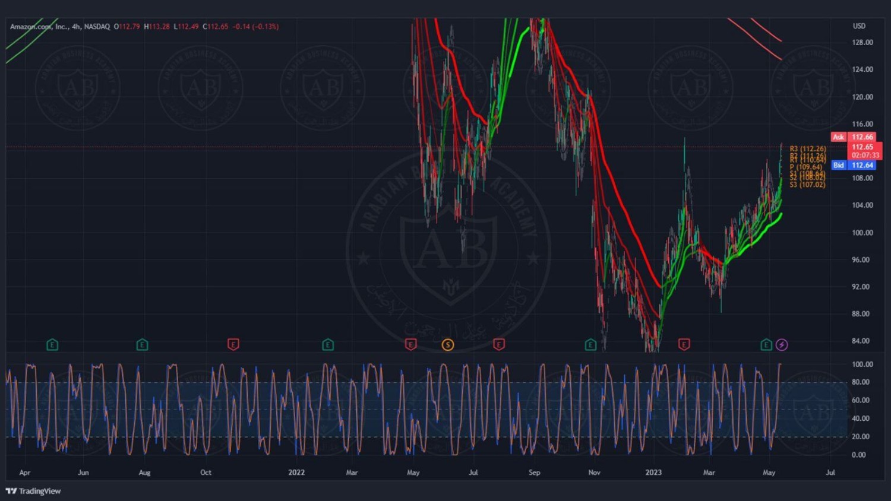
Task: Click 60.00 on the oscillator scale
Action: point(862,400)
